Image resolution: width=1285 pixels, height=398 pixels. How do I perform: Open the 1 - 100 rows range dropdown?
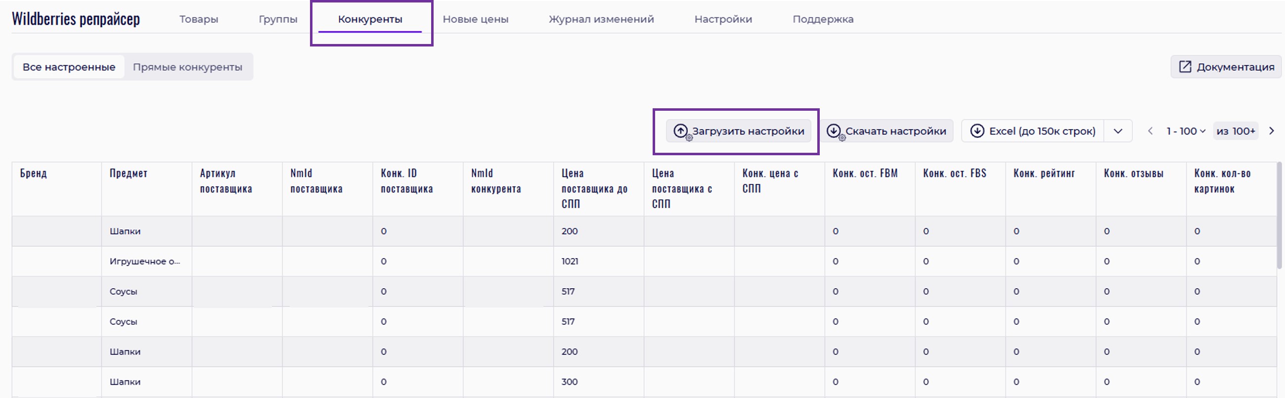[x=1185, y=131]
